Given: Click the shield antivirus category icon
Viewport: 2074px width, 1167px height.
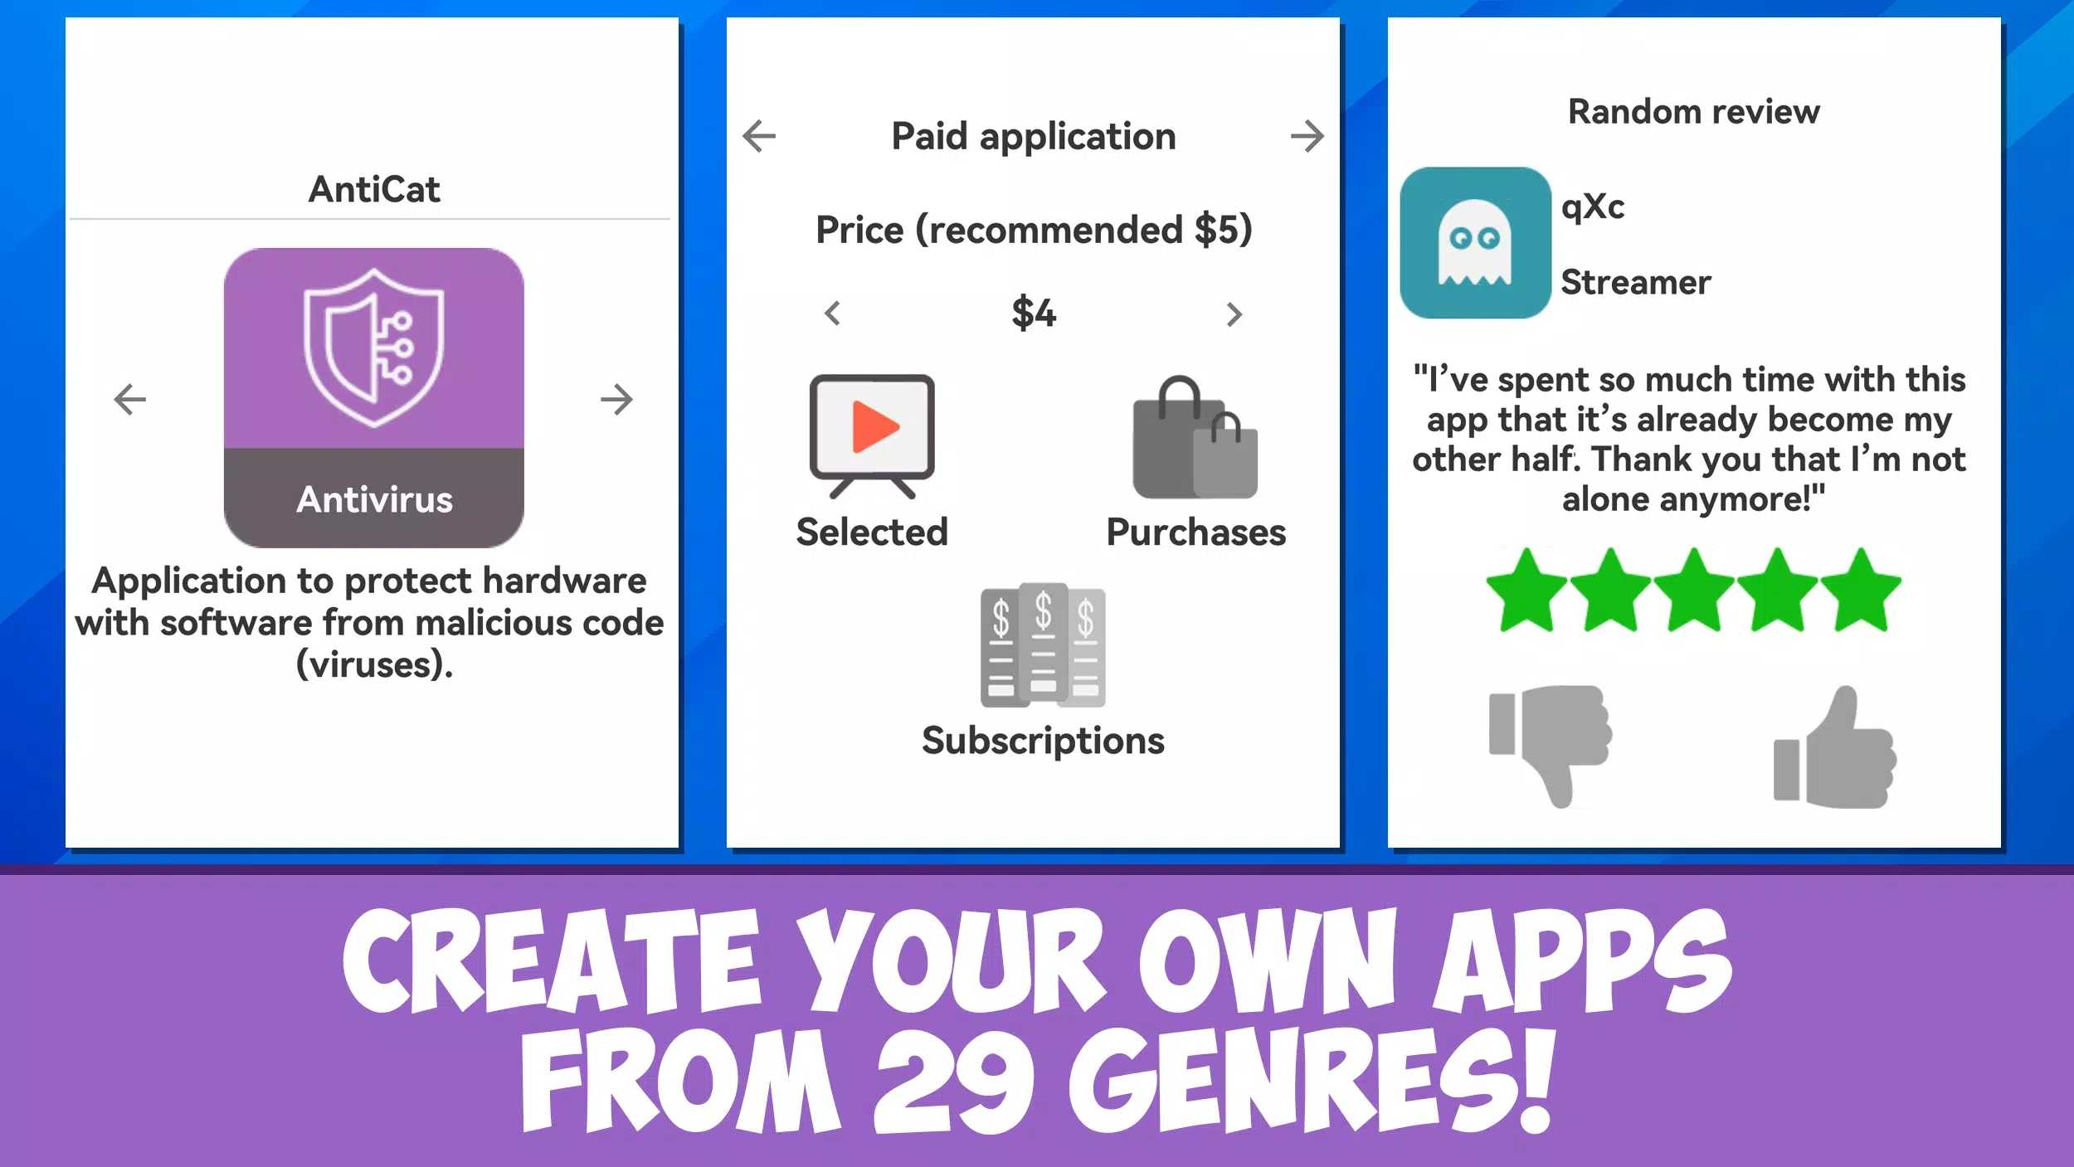Looking at the screenshot, I should click(373, 397).
